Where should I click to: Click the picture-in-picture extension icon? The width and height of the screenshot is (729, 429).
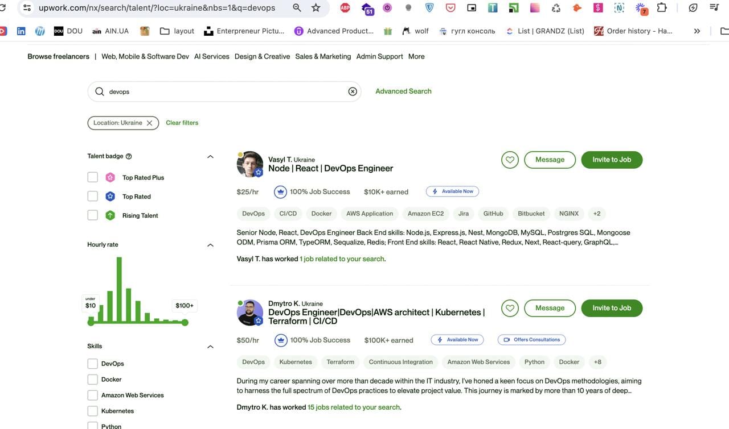point(472,8)
